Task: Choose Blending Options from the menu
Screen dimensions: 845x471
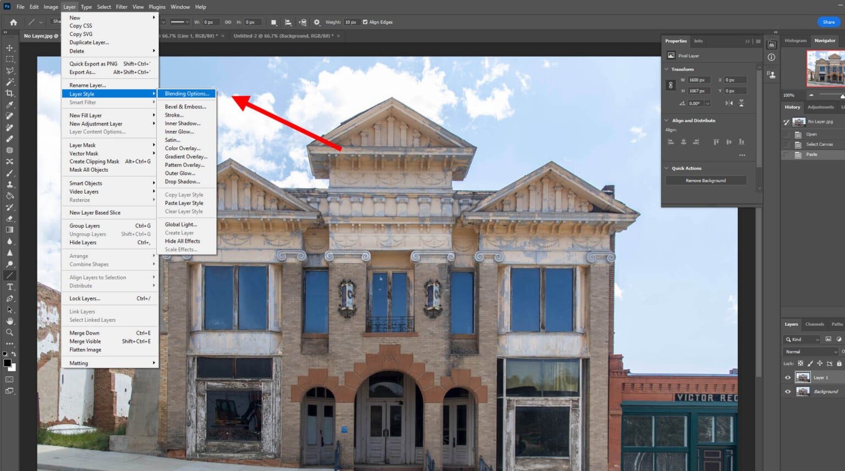Action: 186,94
